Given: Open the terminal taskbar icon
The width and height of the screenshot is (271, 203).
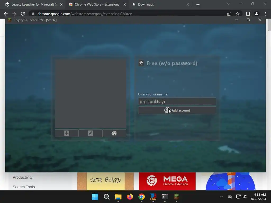Looking at the screenshot, I should click(x=165, y=197).
